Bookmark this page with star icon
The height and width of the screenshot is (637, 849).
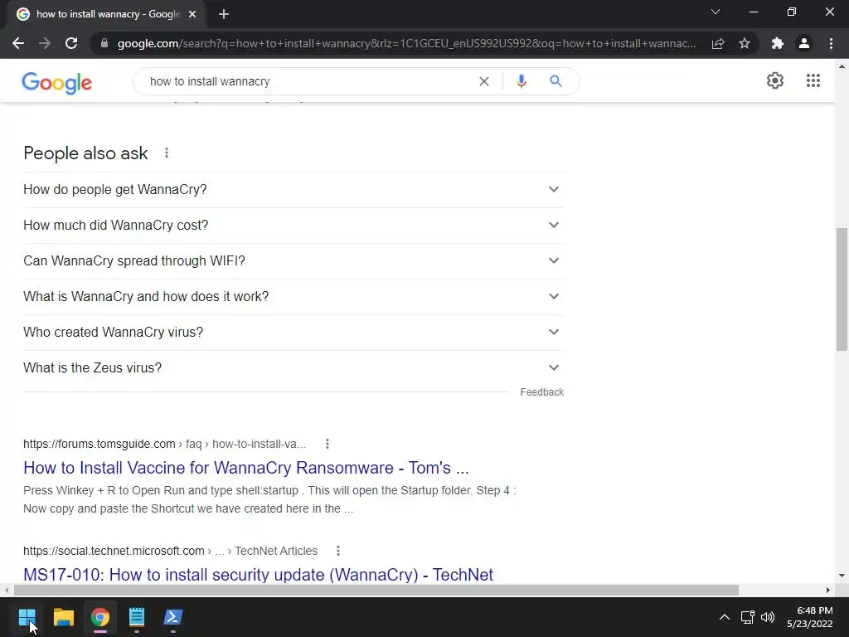click(745, 43)
